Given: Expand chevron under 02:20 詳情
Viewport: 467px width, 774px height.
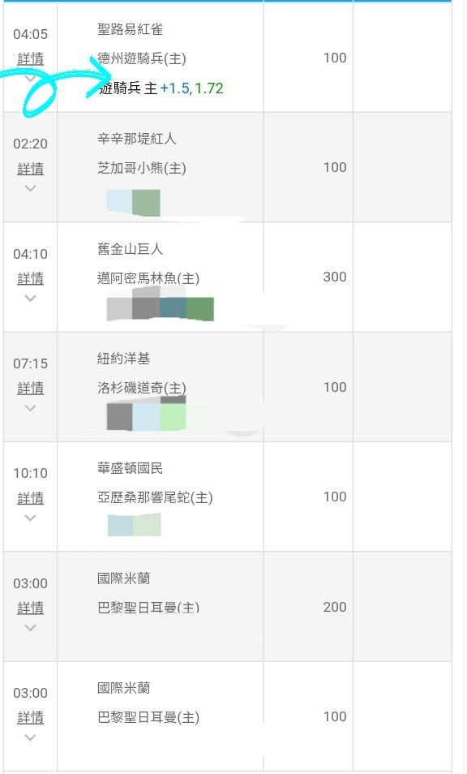Looking at the screenshot, I should click(30, 188).
